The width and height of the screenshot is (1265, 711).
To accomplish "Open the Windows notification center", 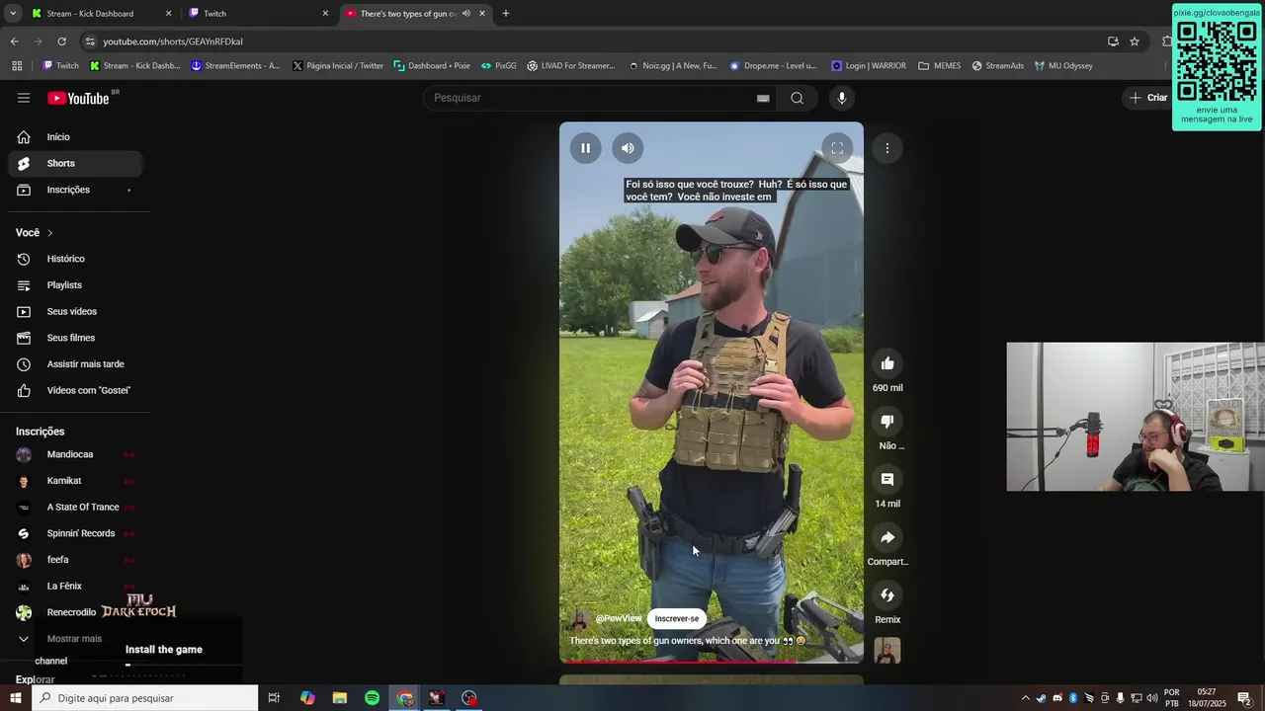I will pyautogui.click(x=1244, y=698).
